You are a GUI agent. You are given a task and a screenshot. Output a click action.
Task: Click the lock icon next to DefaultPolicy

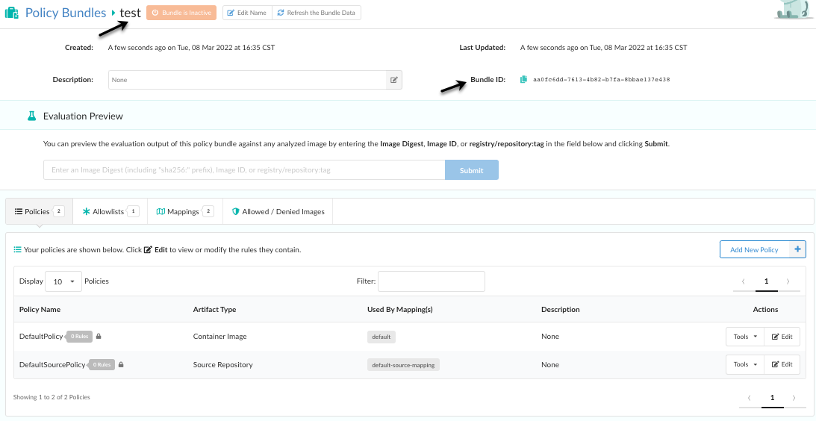[x=99, y=337]
